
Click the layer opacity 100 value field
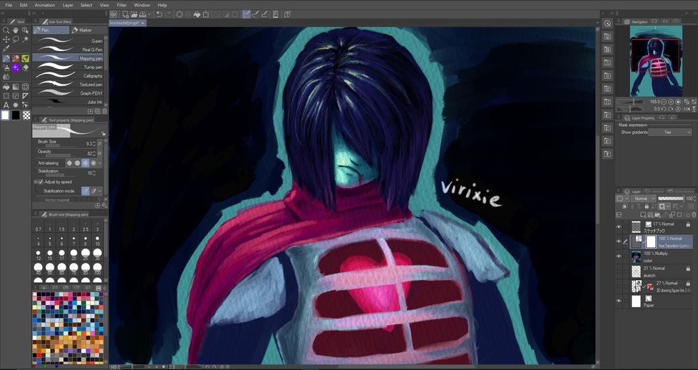(x=690, y=199)
